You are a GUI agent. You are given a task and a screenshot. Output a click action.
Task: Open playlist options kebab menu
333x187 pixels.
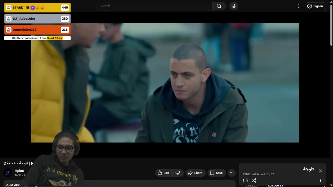coord(321,180)
